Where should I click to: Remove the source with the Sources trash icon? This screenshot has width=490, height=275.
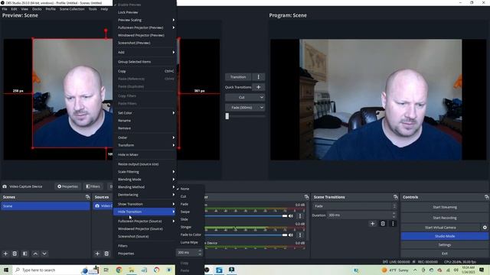[106, 254]
